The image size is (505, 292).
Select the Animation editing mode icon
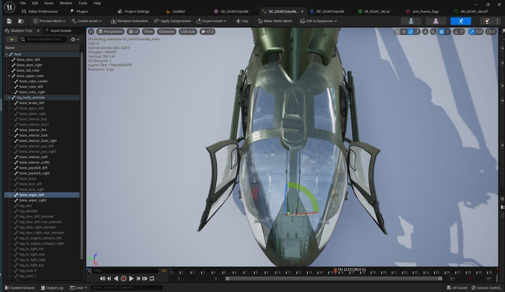tap(461, 21)
